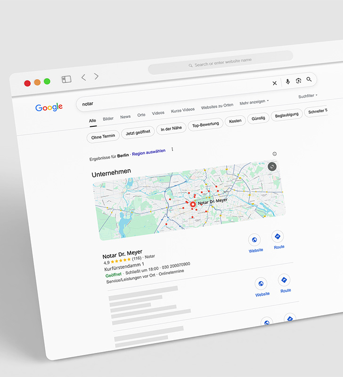Open Google Lens image search icon

(x=298, y=81)
